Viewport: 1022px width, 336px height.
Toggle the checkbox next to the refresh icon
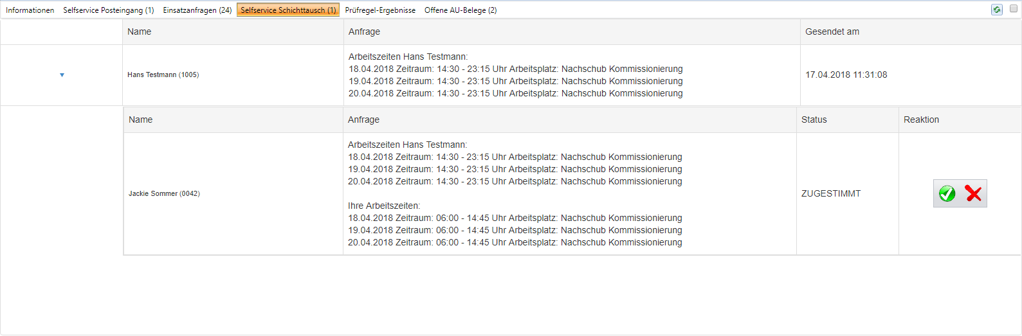point(1014,9)
